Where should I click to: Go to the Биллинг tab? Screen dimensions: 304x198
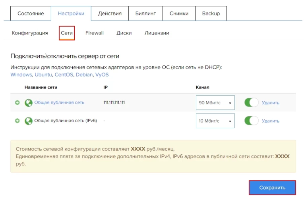coord(145,13)
